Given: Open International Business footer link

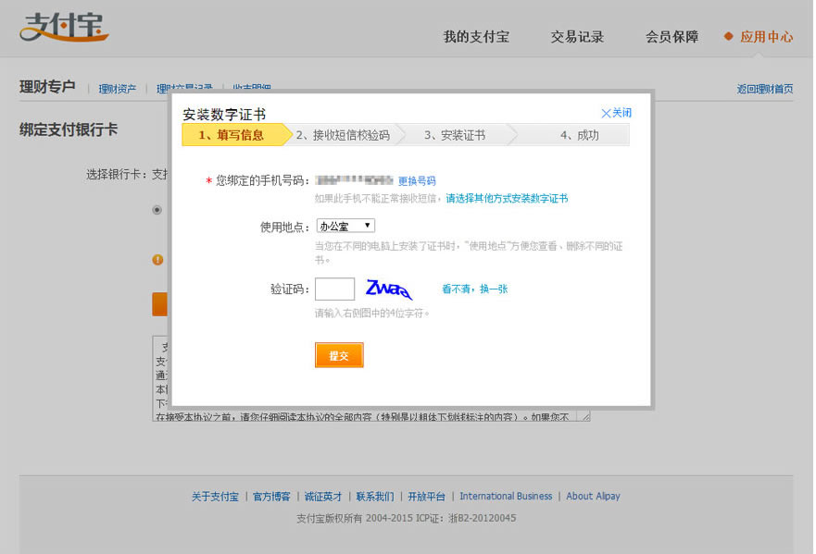Looking at the screenshot, I should pos(506,497).
